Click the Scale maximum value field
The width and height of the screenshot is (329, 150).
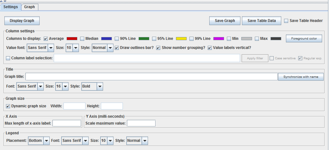(141, 123)
